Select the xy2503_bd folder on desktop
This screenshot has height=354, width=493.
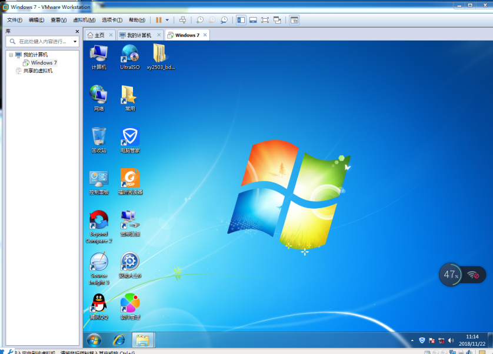tap(161, 57)
